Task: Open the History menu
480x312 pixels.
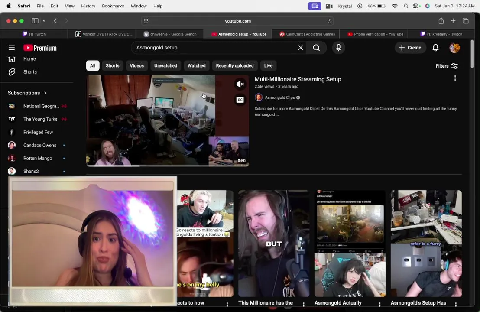Action: [x=88, y=6]
